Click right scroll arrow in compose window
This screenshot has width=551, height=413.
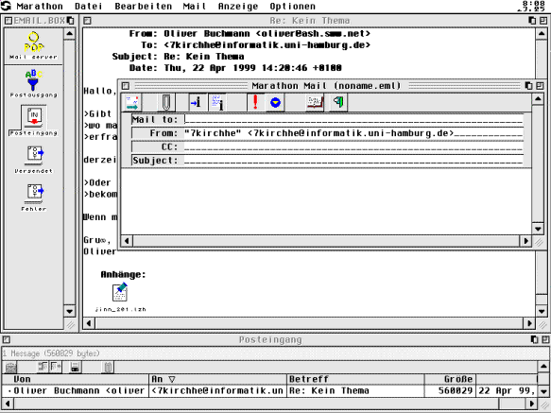525,241
